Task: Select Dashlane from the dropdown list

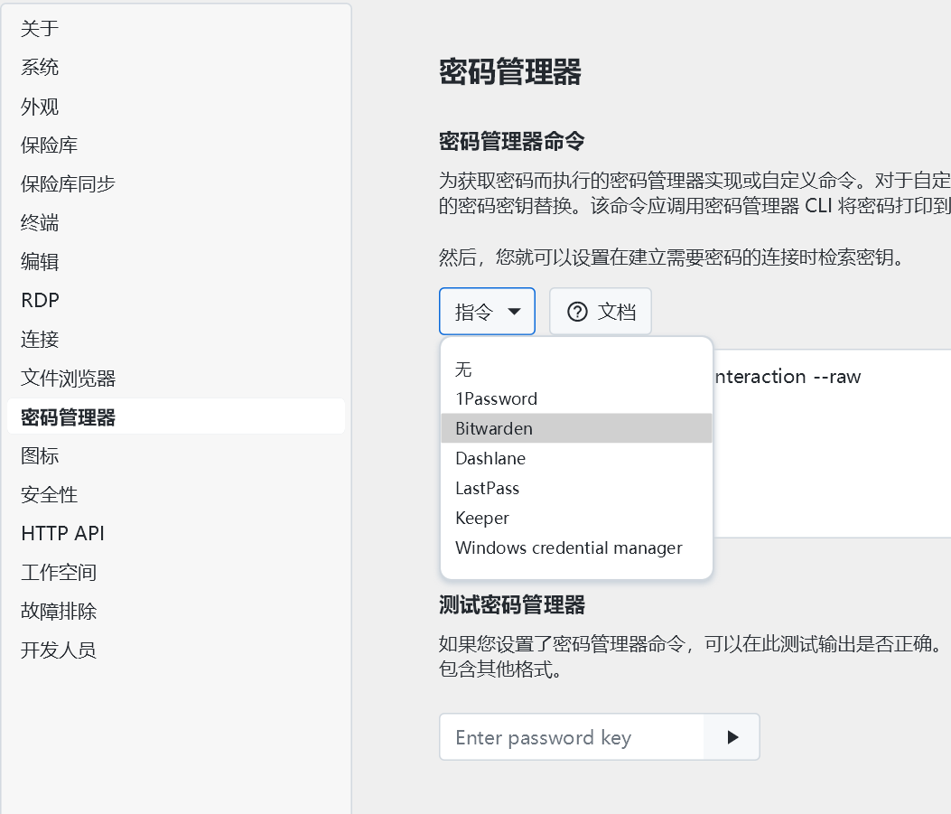Action: point(576,458)
